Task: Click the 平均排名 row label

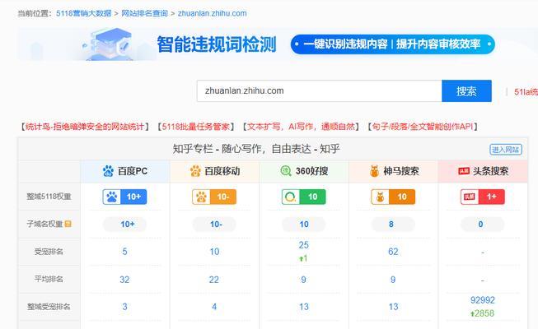Action: (49, 279)
